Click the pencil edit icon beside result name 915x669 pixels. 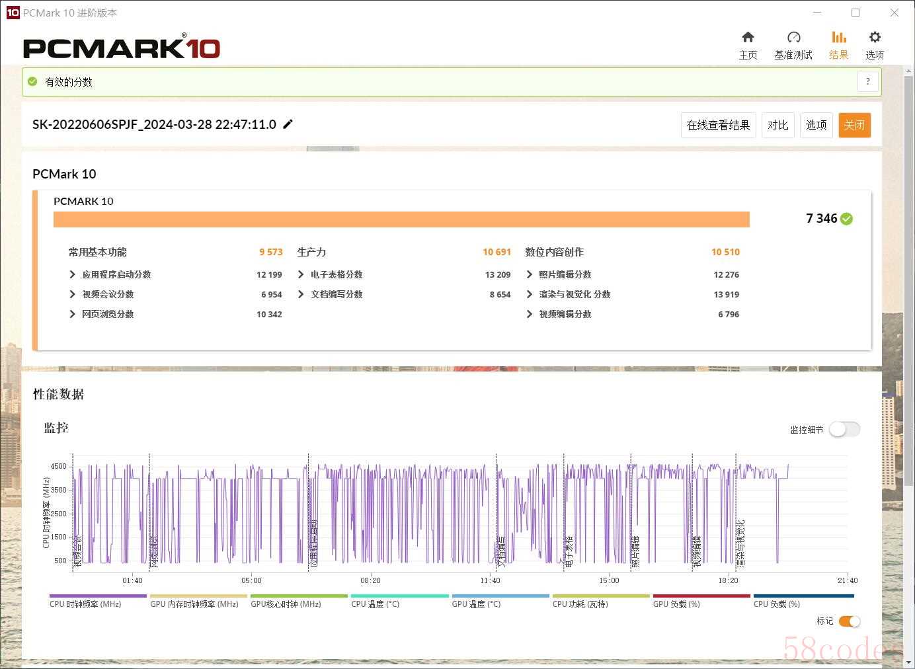(288, 124)
